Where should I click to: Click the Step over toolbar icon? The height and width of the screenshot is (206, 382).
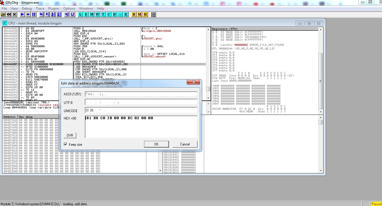48,14
